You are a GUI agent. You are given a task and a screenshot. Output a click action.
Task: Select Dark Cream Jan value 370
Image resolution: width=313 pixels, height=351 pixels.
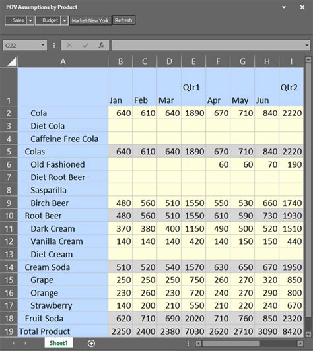[x=120, y=228]
